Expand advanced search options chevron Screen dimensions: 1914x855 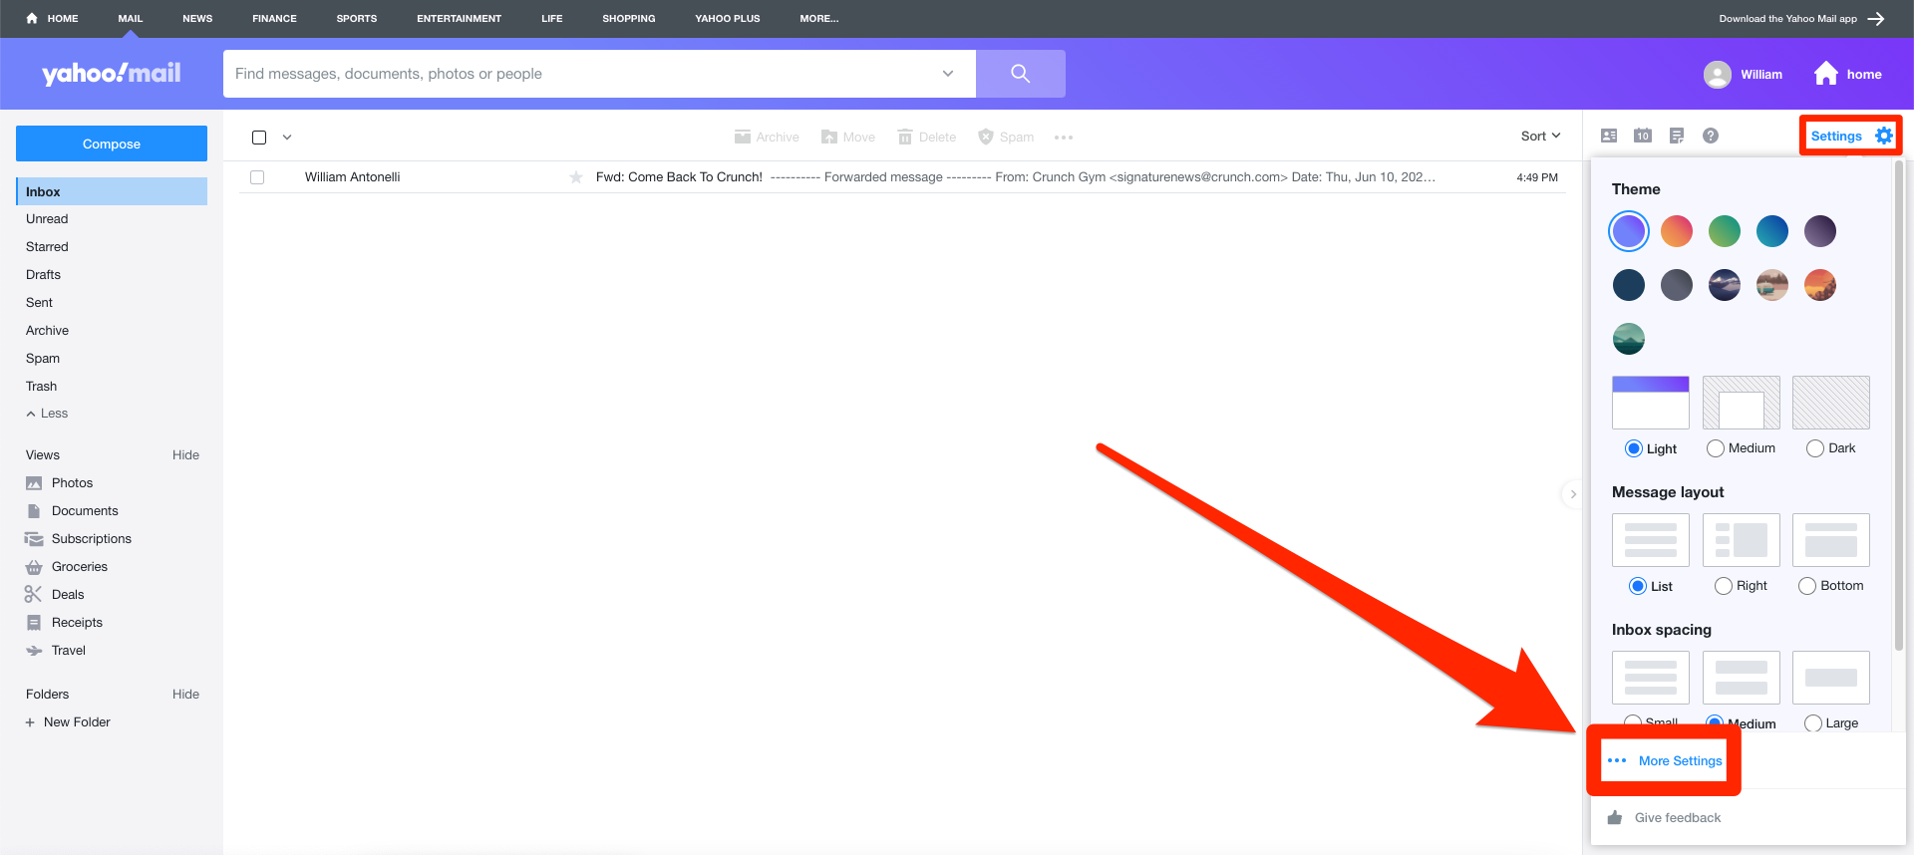click(948, 74)
